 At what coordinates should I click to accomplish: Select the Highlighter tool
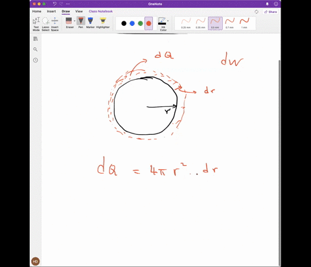click(103, 23)
